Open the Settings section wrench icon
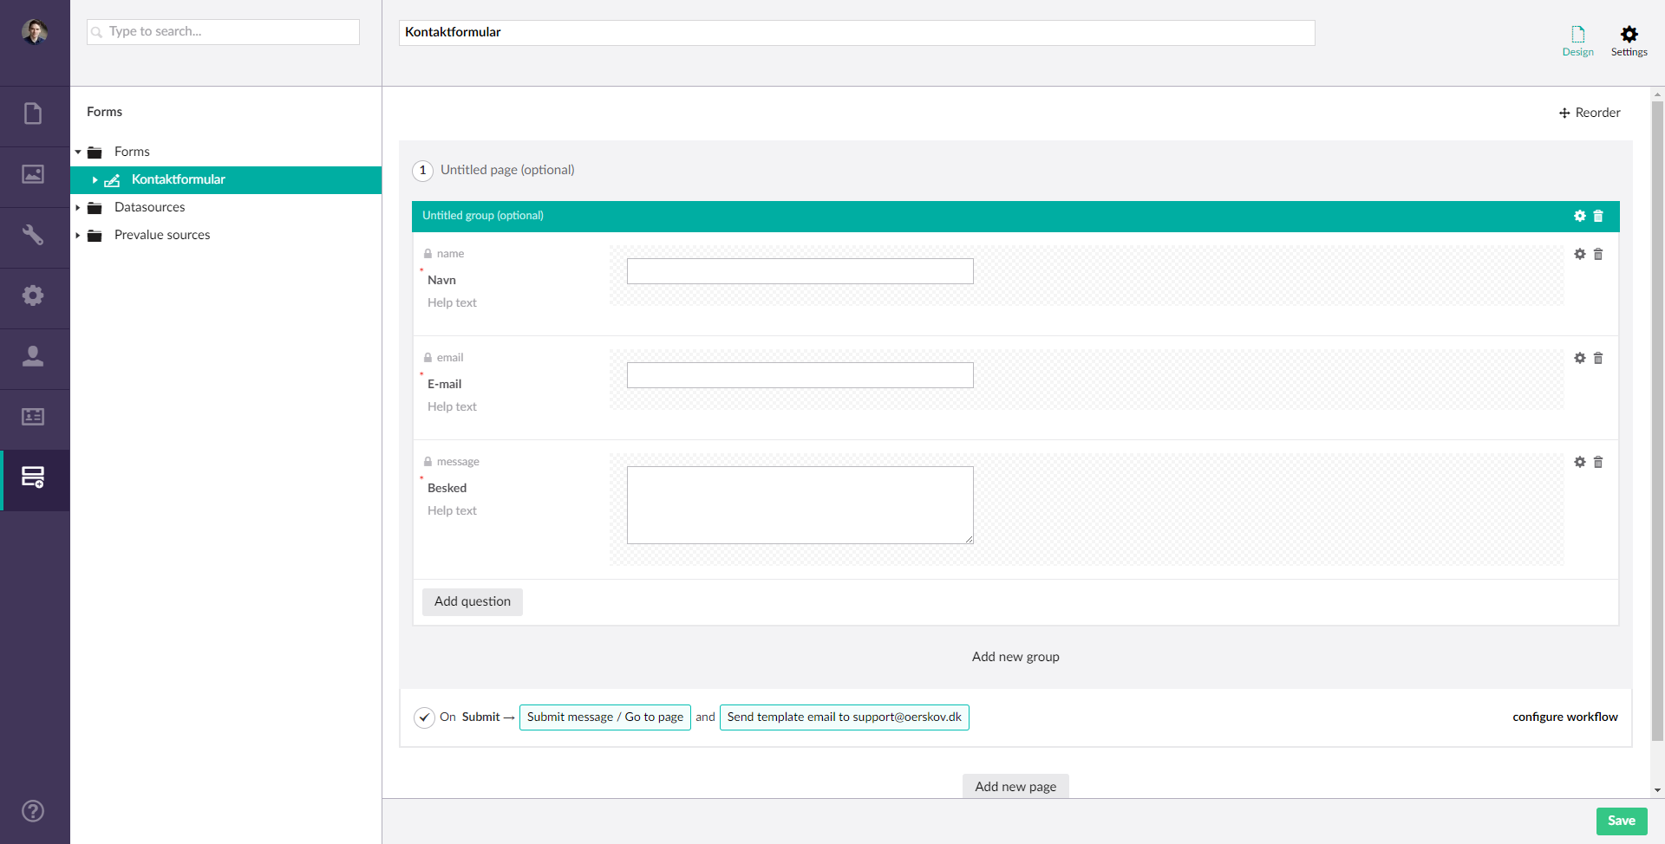This screenshot has height=844, width=1665. (x=34, y=234)
